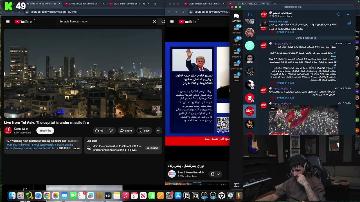Select 'producers' folder in Telegram

point(236,53)
